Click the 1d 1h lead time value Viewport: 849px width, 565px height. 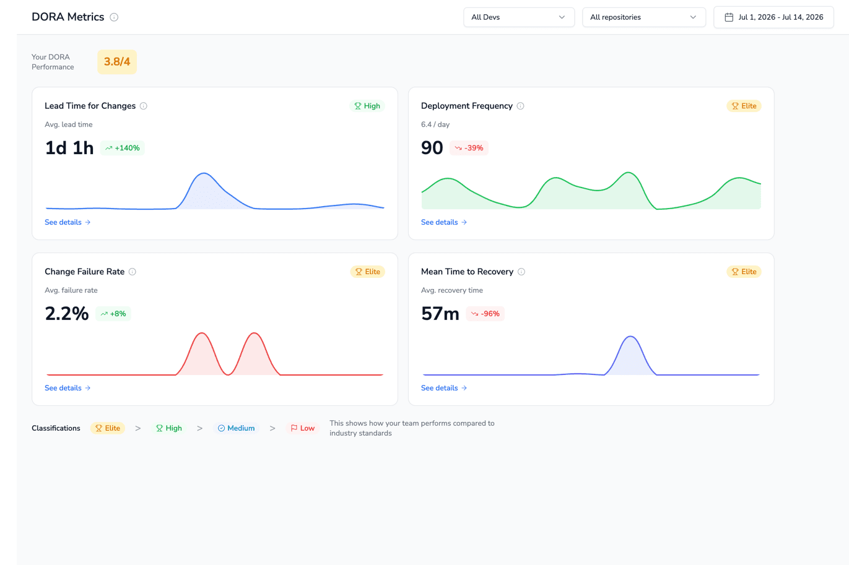[69, 148]
